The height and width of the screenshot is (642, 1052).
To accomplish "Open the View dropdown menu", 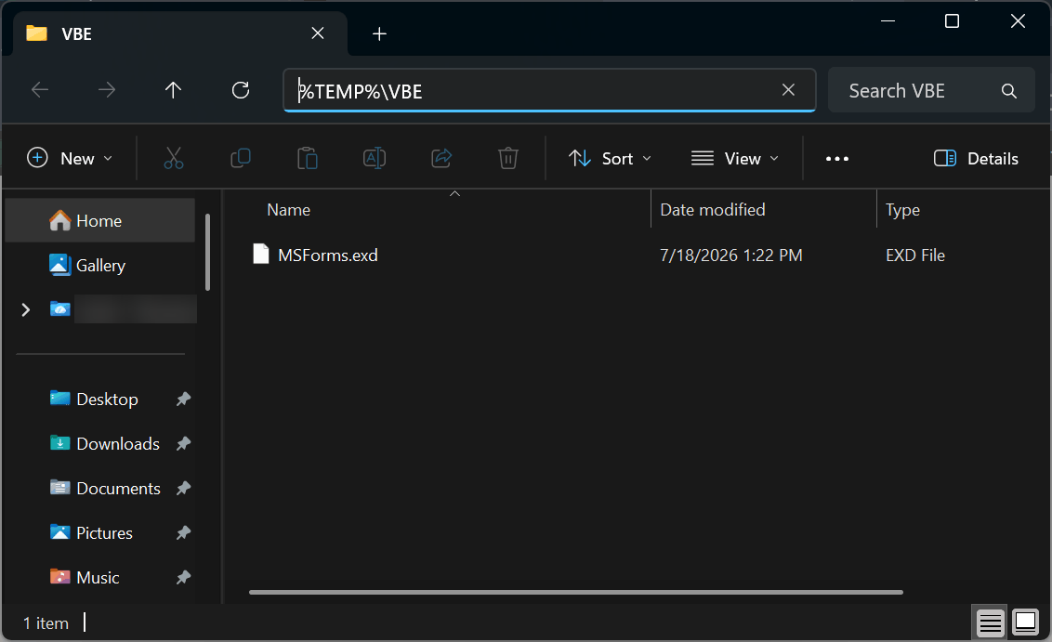I will point(735,158).
